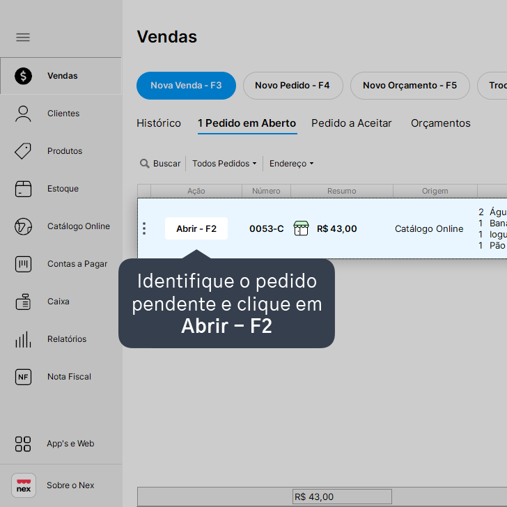Image resolution: width=507 pixels, height=507 pixels.
Task: Click the R$ 43,00 value in order row
Action: pyautogui.click(x=337, y=229)
